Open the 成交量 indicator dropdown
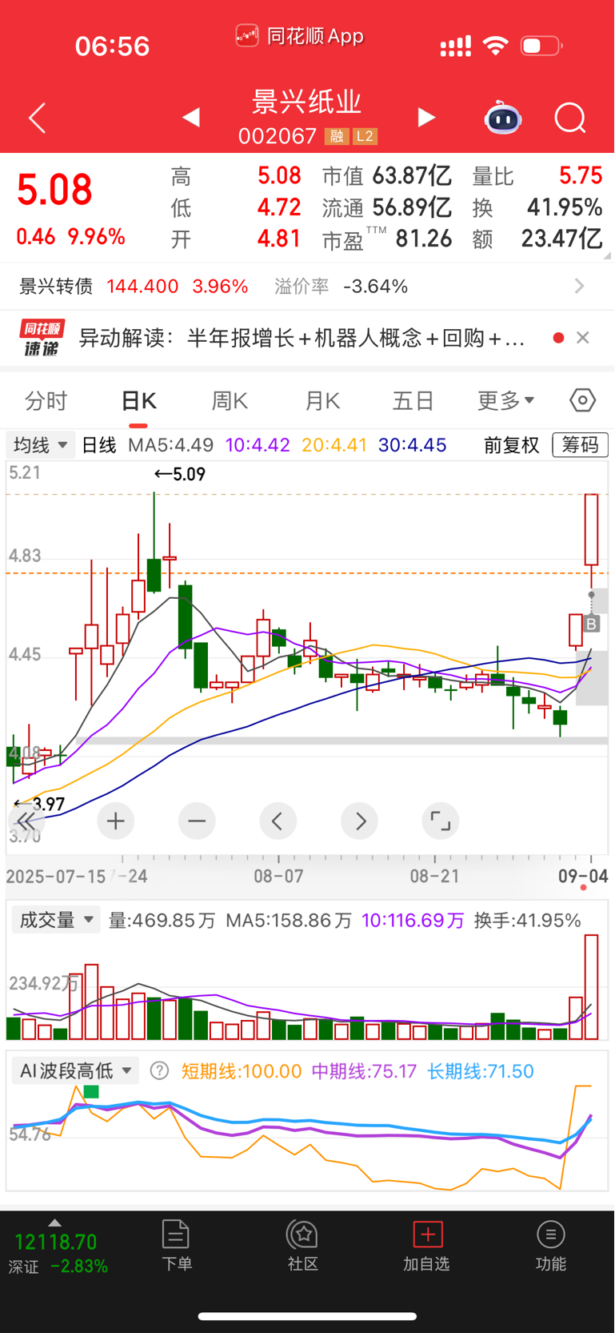615x1333 pixels. [x=55, y=920]
